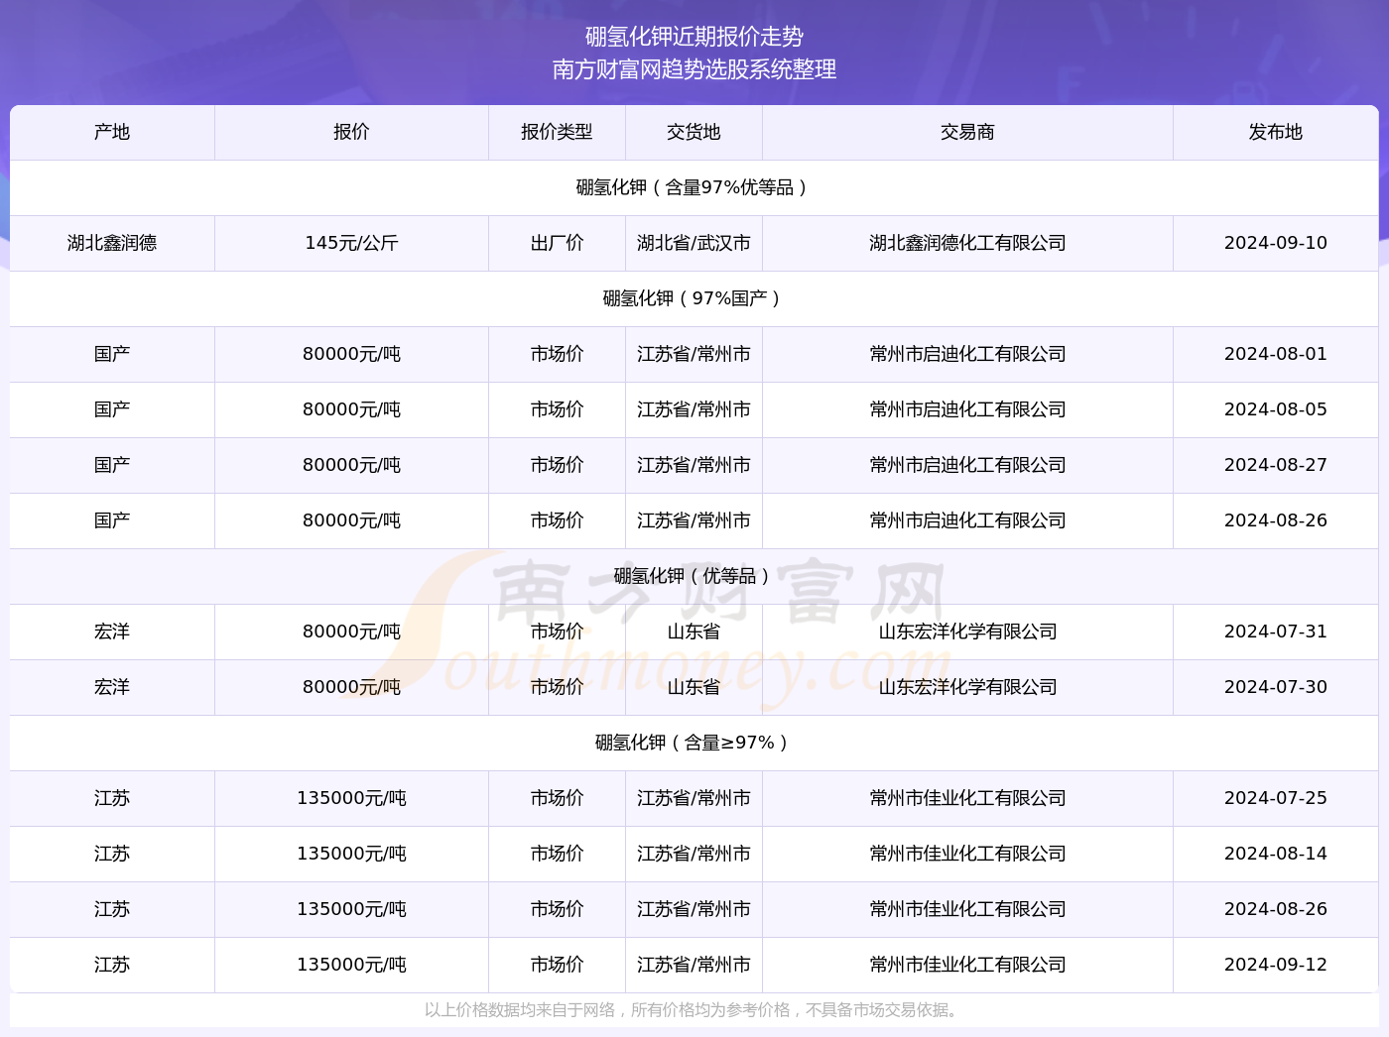The height and width of the screenshot is (1037, 1389).
Task: Click the date 2024-07-30
Action: click(x=1276, y=687)
